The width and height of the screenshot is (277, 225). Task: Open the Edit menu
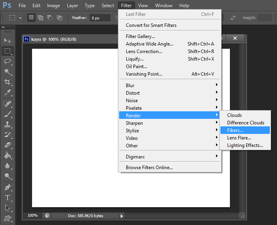(x=36, y=6)
